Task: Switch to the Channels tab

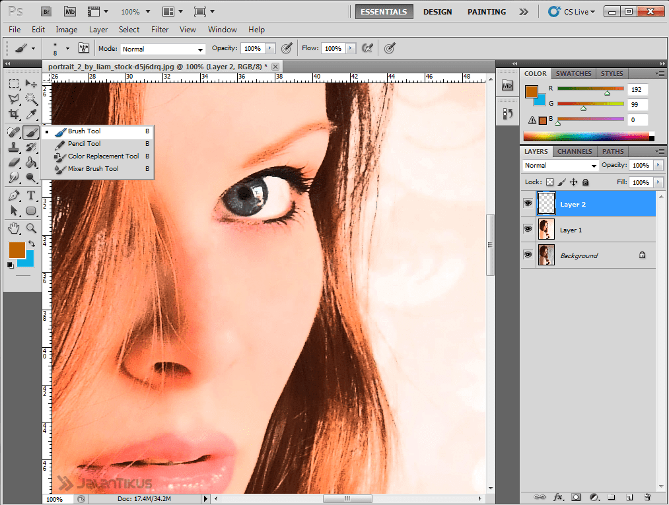Action: click(575, 151)
